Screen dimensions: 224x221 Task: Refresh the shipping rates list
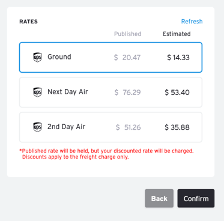pyautogui.click(x=192, y=22)
